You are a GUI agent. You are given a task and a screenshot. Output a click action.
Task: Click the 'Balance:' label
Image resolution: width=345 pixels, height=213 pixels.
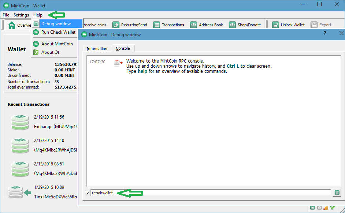(x=15, y=64)
